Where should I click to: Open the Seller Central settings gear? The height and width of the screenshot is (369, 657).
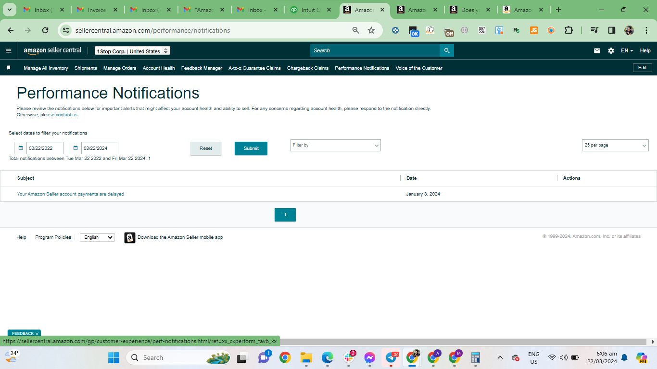[611, 50]
